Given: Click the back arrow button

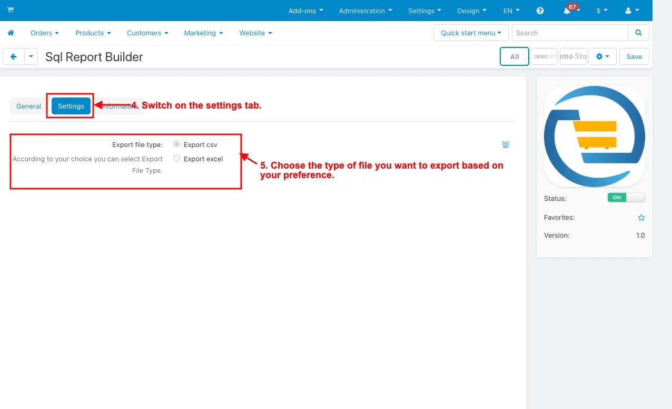Looking at the screenshot, I should pyautogui.click(x=14, y=56).
